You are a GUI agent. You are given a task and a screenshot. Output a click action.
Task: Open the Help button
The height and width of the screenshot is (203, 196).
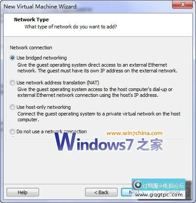click(23, 192)
